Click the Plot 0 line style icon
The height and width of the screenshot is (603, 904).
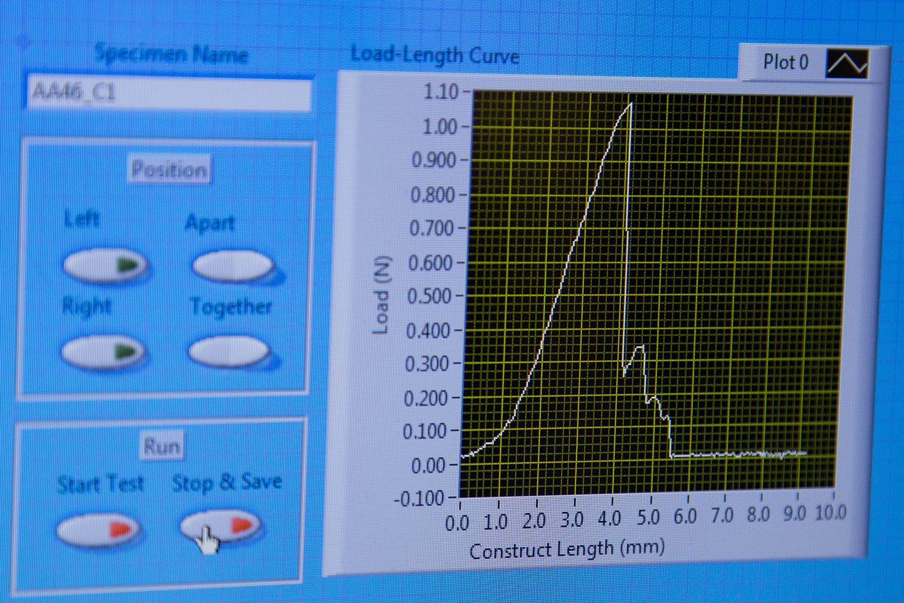(x=847, y=63)
